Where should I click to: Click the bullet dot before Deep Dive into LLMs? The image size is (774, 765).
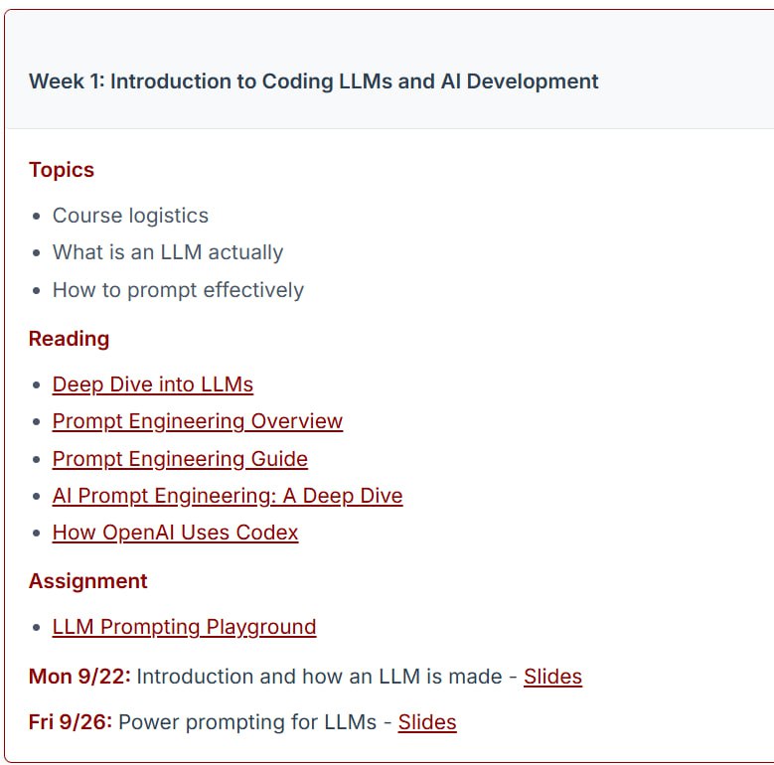click(x=37, y=385)
